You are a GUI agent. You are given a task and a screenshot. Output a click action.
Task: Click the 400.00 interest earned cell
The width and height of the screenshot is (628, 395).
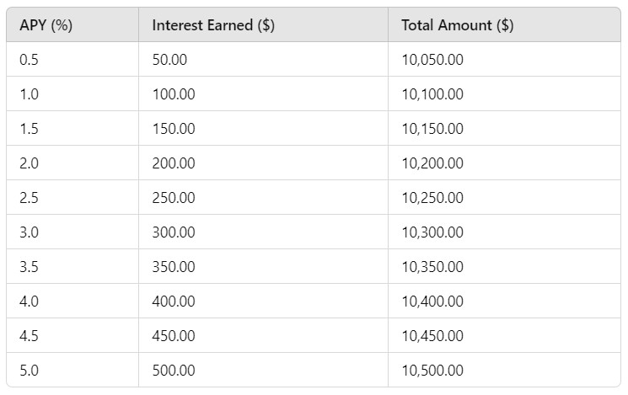263,301
